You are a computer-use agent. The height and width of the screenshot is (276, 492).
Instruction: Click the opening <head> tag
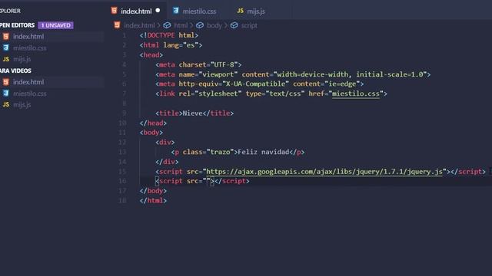click(x=151, y=55)
